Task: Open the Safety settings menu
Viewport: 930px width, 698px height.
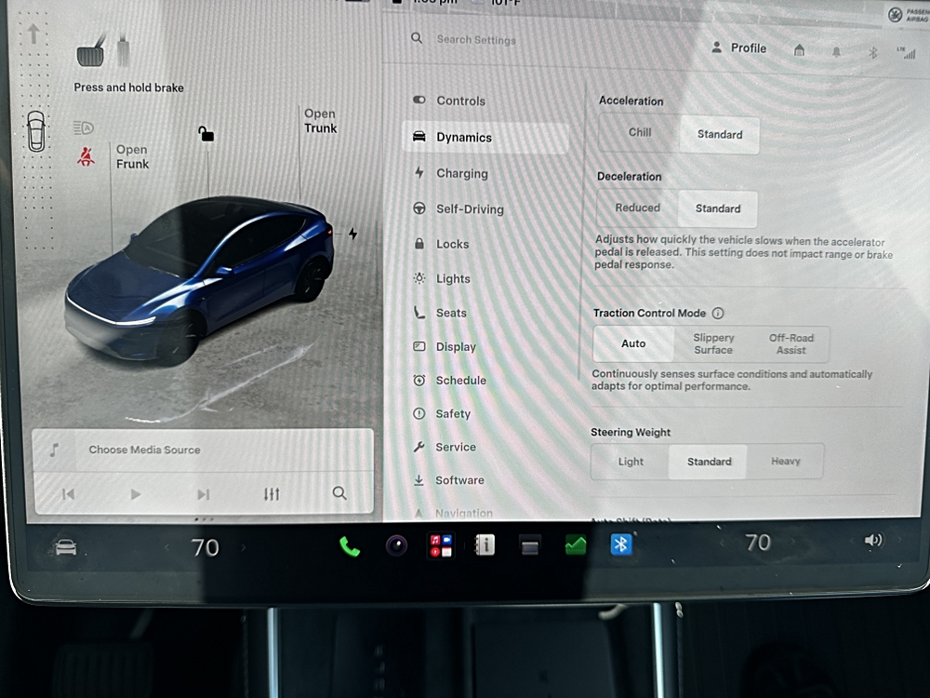Action: [442, 414]
